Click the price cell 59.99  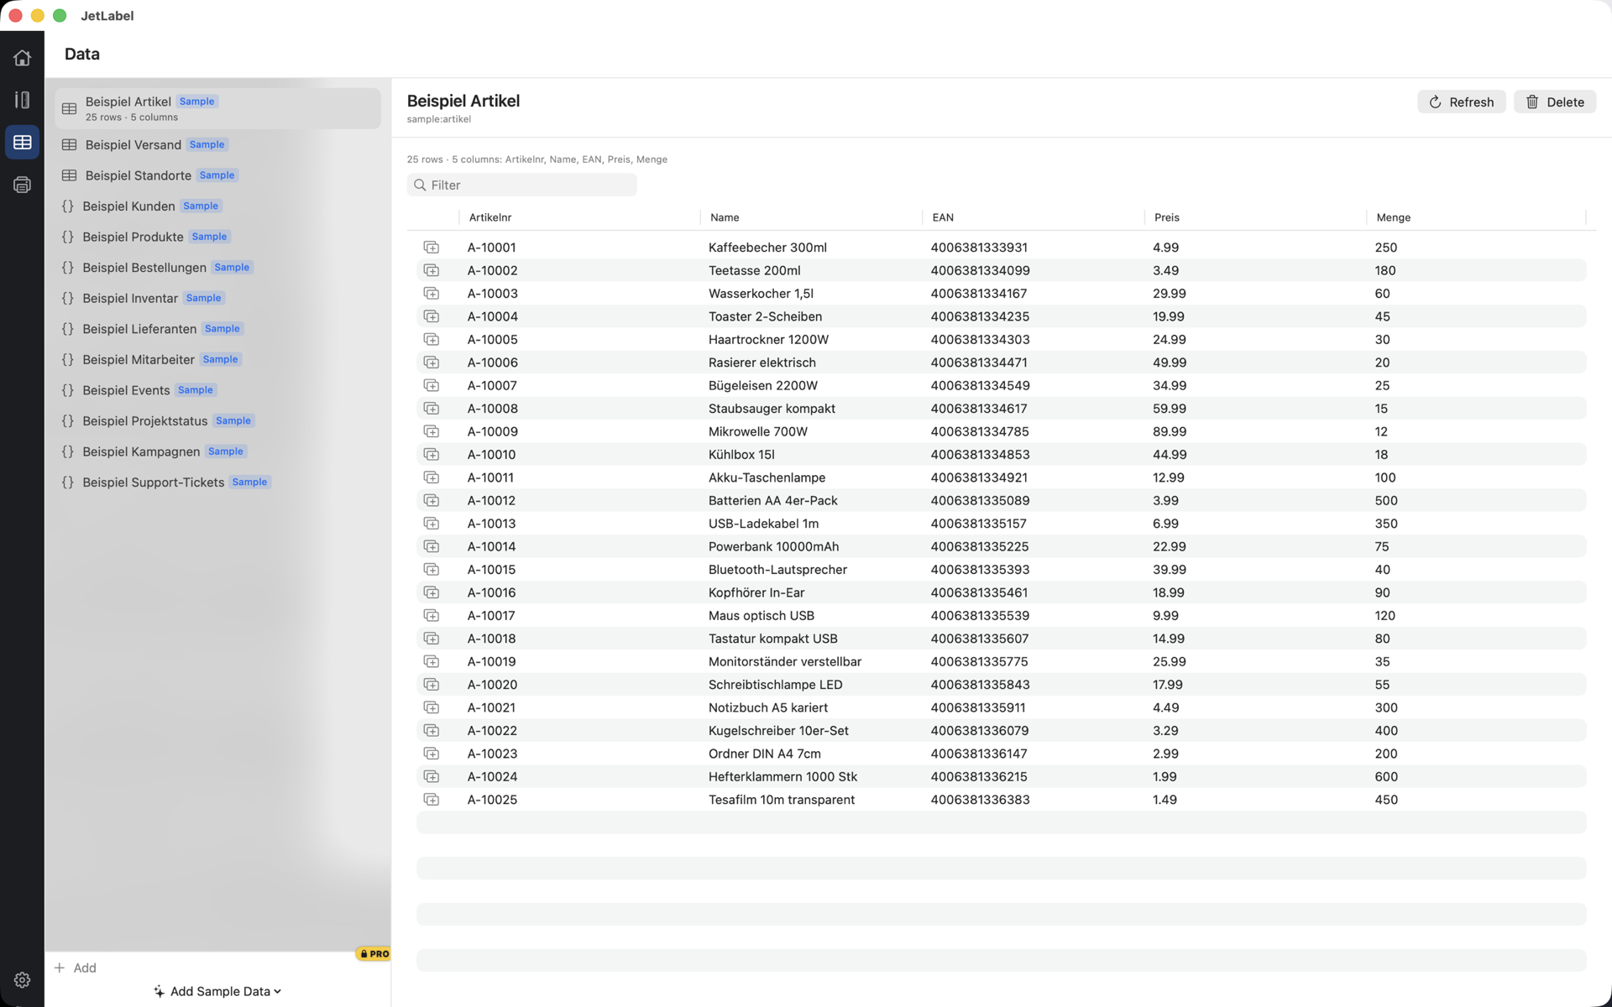[1170, 409]
